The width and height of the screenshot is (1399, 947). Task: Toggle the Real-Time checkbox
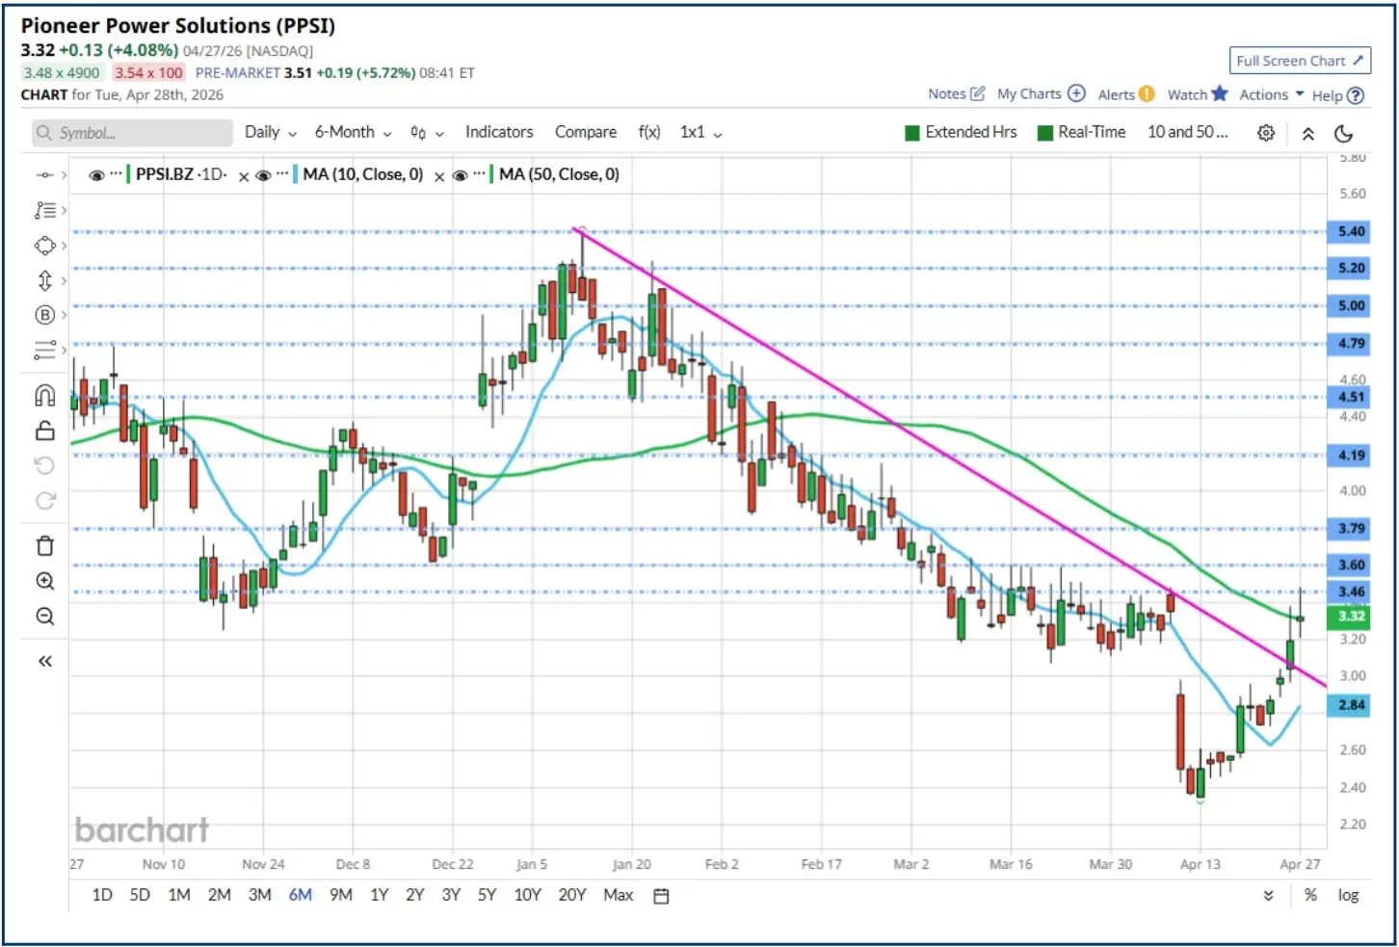point(1044,133)
